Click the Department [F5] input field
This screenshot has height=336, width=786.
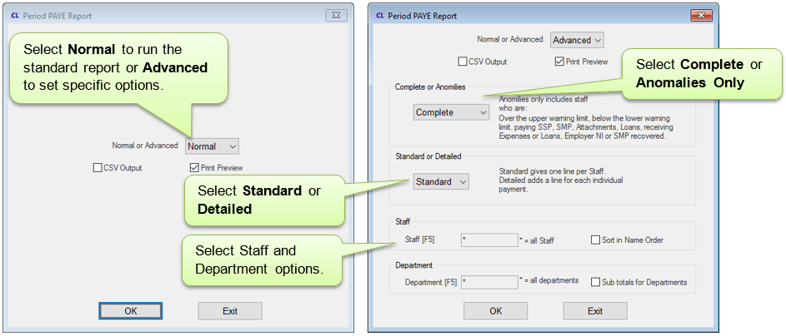point(489,282)
